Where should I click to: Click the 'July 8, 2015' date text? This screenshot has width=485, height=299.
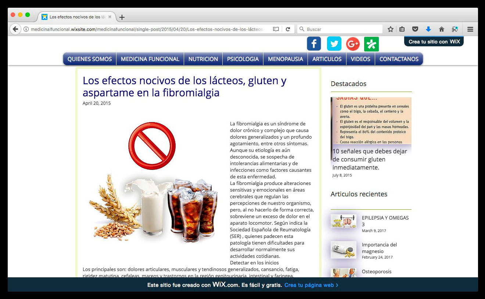342,175
